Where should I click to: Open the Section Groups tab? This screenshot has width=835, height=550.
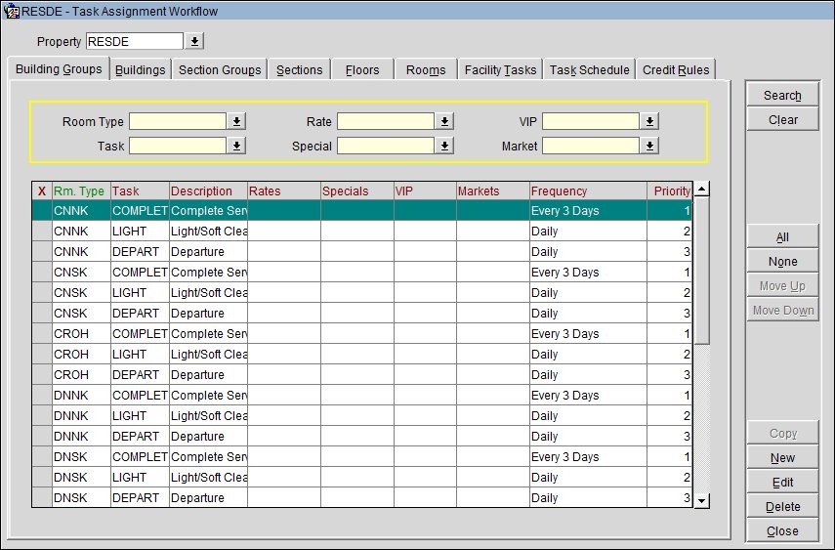tap(220, 69)
